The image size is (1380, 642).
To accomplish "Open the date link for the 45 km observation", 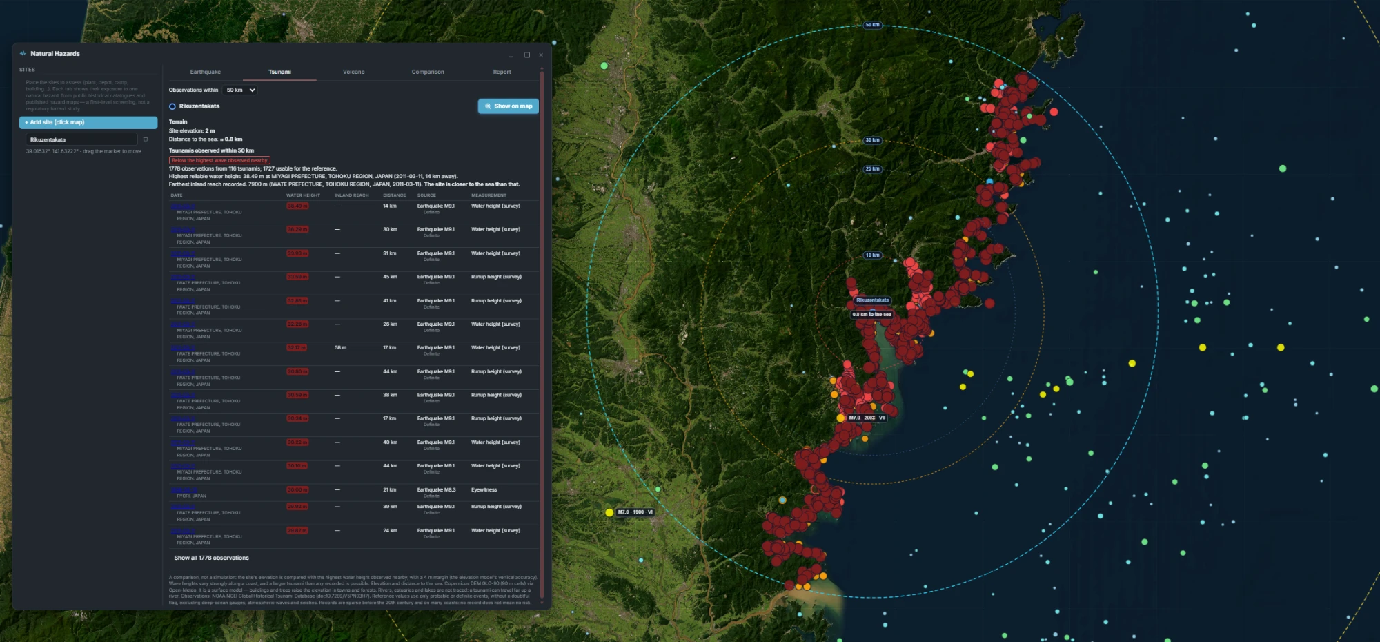I will (183, 277).
